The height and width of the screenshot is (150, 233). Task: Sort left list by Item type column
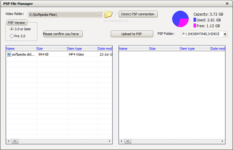82,49
